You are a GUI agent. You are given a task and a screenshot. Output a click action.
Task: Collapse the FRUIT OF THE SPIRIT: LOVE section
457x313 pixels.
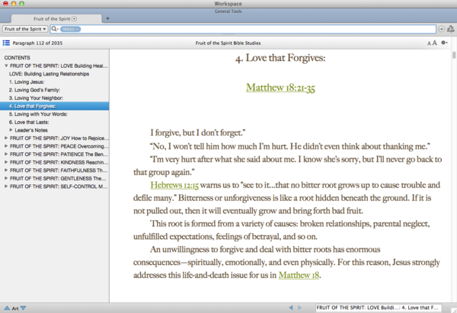[6, 65]
